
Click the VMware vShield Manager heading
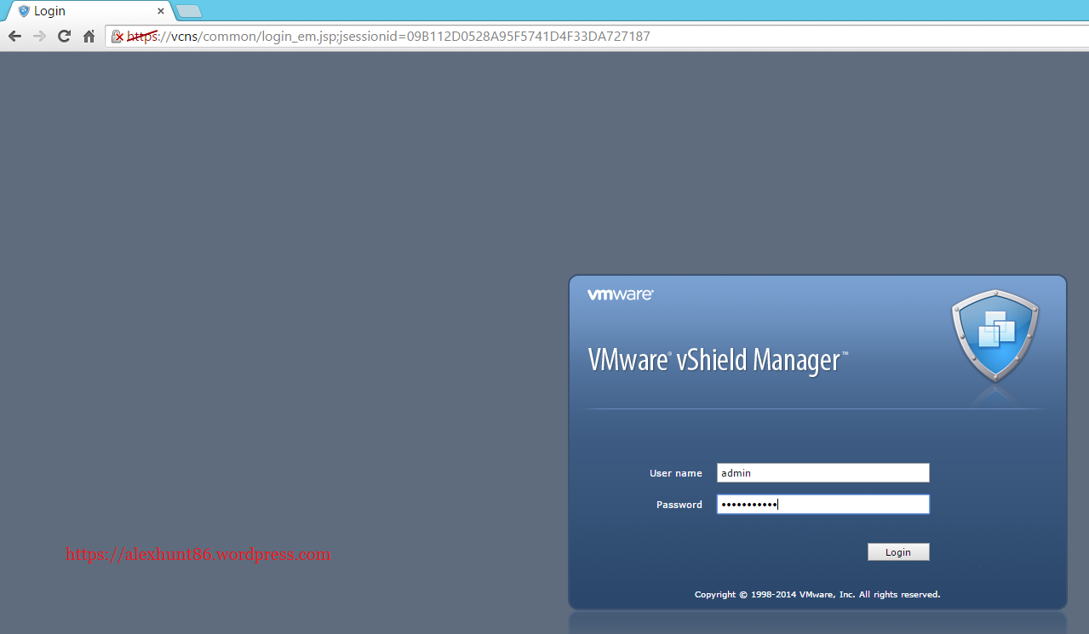click(717, 360)
